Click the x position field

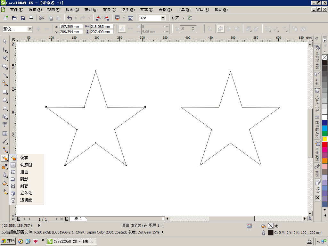pos(71,27)
